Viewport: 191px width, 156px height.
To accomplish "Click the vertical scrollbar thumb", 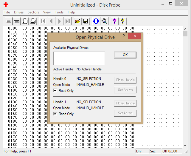I will click(x=185, y=34).
